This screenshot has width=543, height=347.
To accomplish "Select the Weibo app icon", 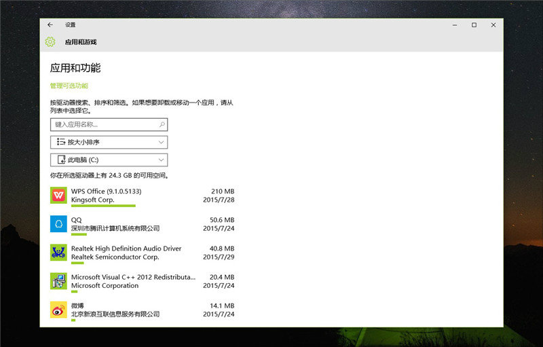I will coord(58,310).
